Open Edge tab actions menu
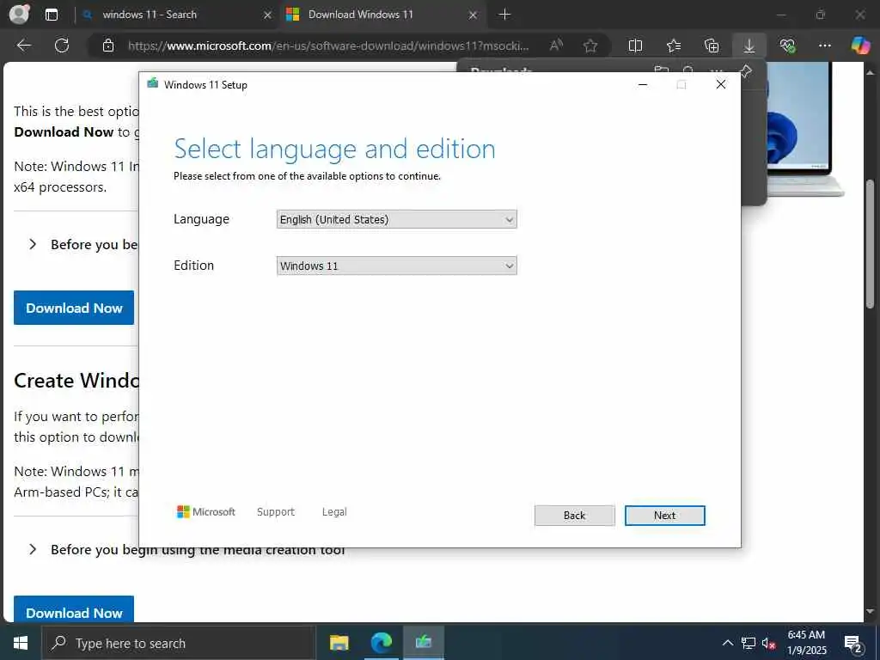This screenshot has width=880, height=660. 52,15
